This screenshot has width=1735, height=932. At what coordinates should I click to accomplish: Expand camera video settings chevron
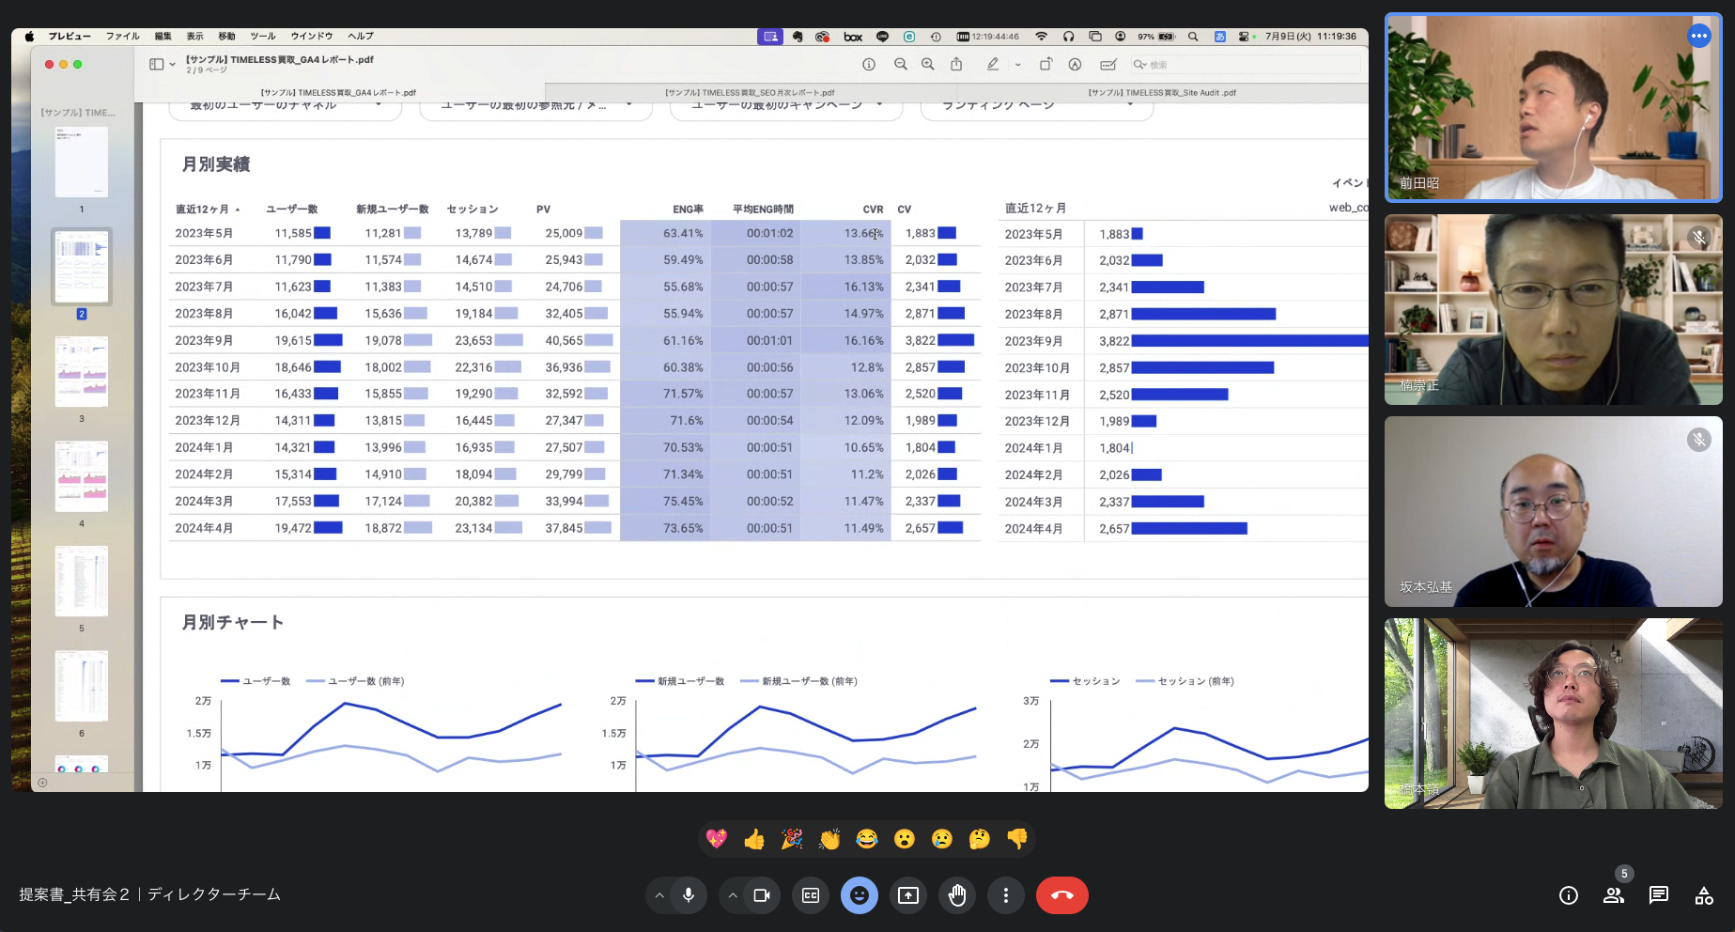[x=733, y=895]
